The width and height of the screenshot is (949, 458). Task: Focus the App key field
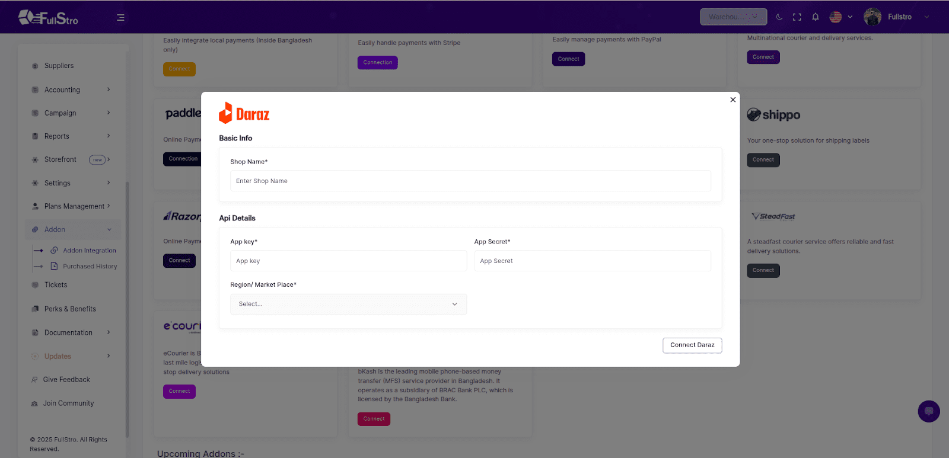tap(348, 261)
